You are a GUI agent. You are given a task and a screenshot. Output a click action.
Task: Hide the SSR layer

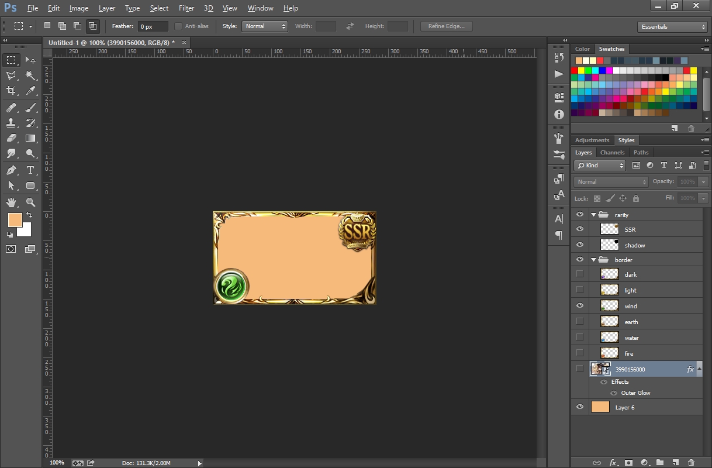[579, 229]
